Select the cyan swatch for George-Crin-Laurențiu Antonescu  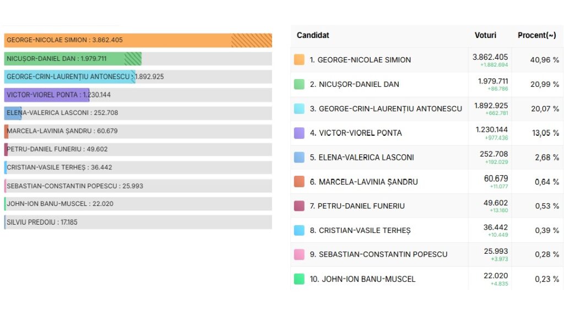299,109
